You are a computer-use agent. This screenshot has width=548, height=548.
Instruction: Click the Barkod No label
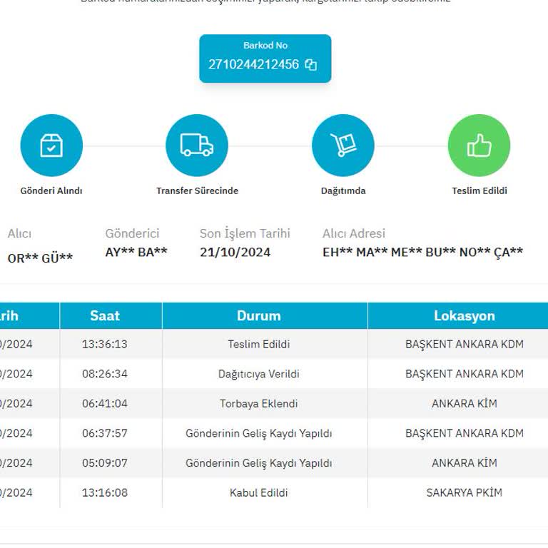click(x=265, y=46)
